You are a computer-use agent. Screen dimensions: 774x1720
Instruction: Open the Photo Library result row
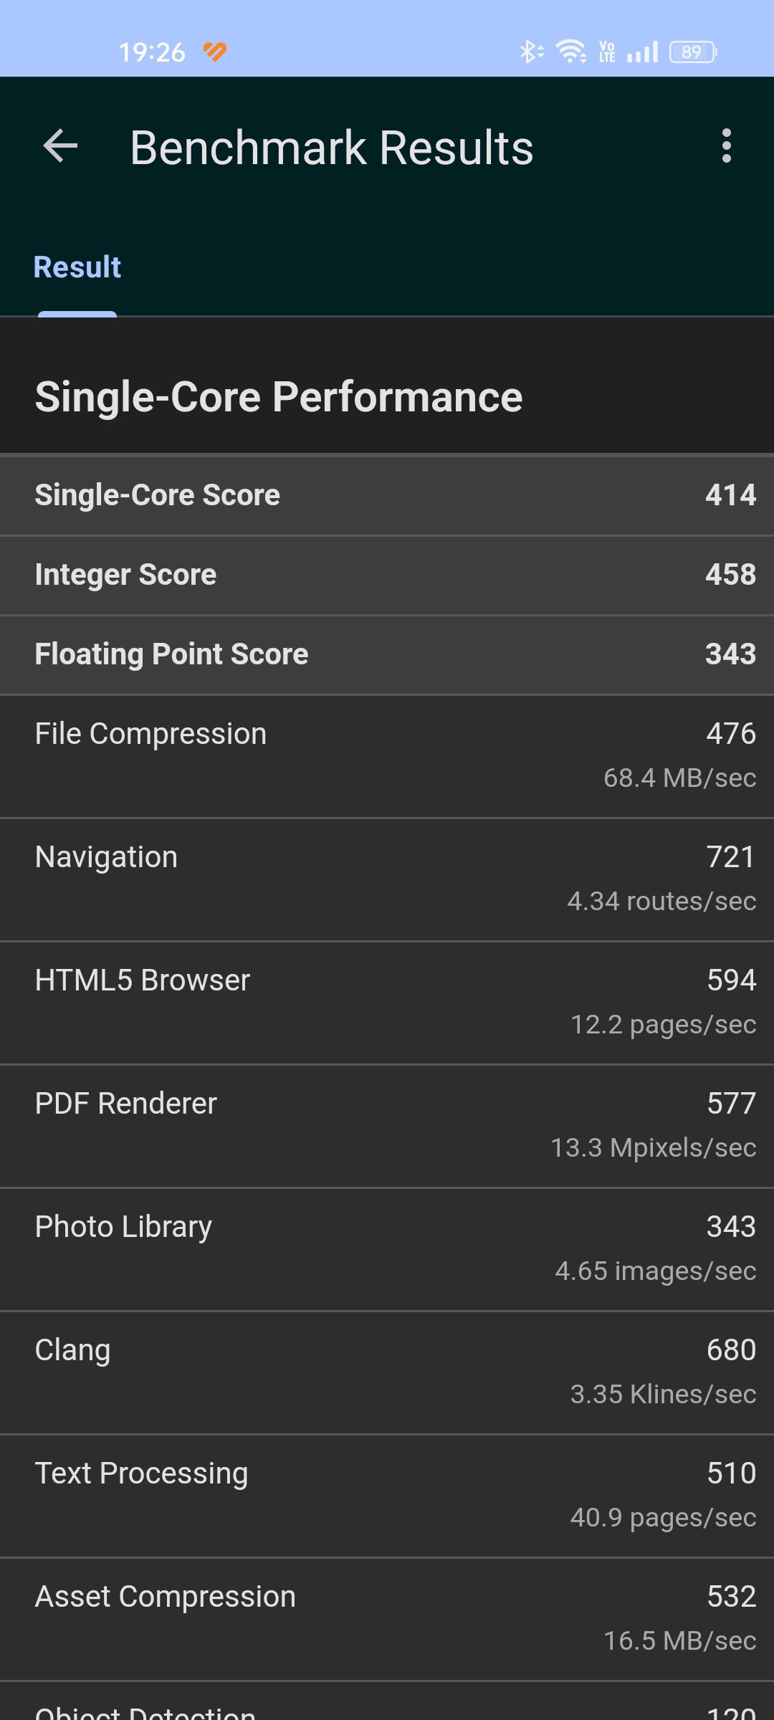[387, 1249]
